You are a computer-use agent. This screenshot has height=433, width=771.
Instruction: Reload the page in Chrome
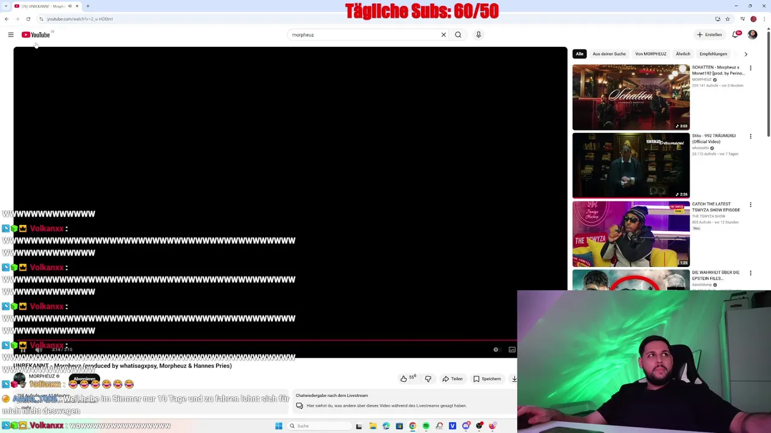tap(28, 19)
